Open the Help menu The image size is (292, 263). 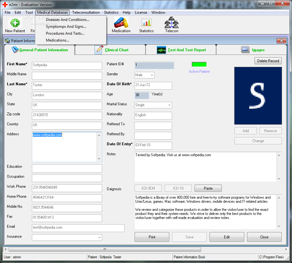tap(126, 12)
